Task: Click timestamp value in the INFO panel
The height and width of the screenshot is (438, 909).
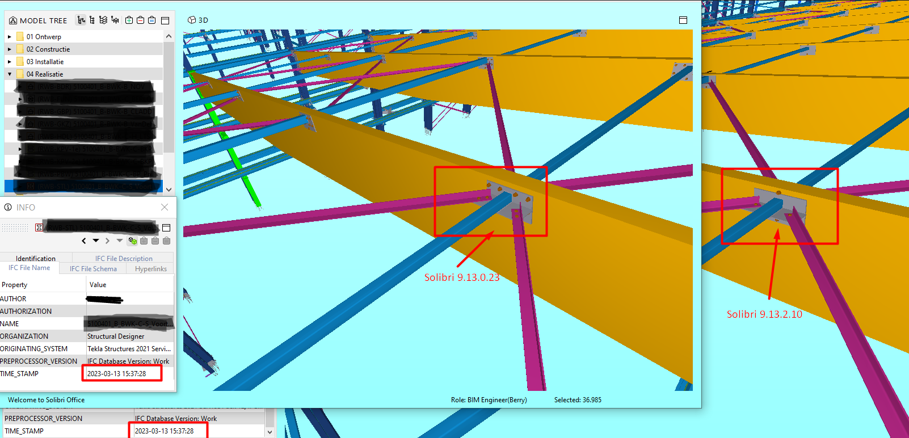Action: 117,374
